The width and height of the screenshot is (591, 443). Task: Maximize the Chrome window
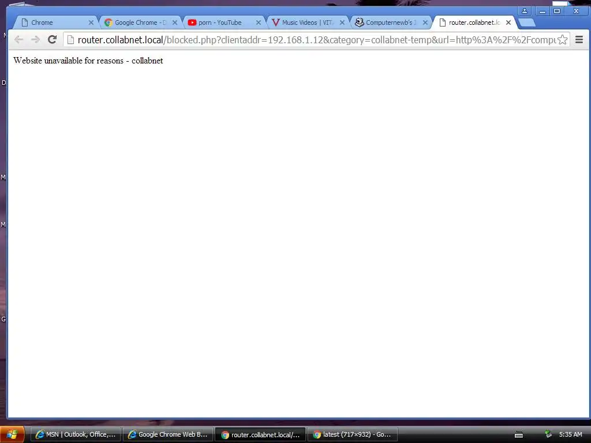pos(557,12)
